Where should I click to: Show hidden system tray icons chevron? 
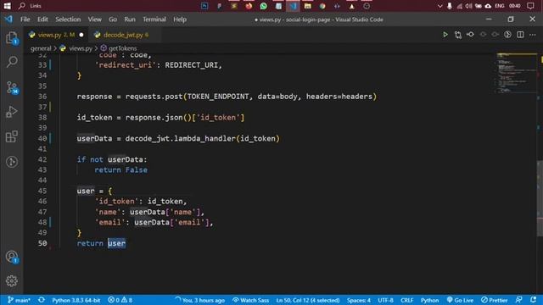[x=439, y=6]
